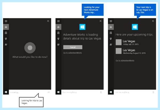The height and width of the screenshot is (110, 160).
Task: Click Windows Start button in trips panel
Action: coord(111,92)
